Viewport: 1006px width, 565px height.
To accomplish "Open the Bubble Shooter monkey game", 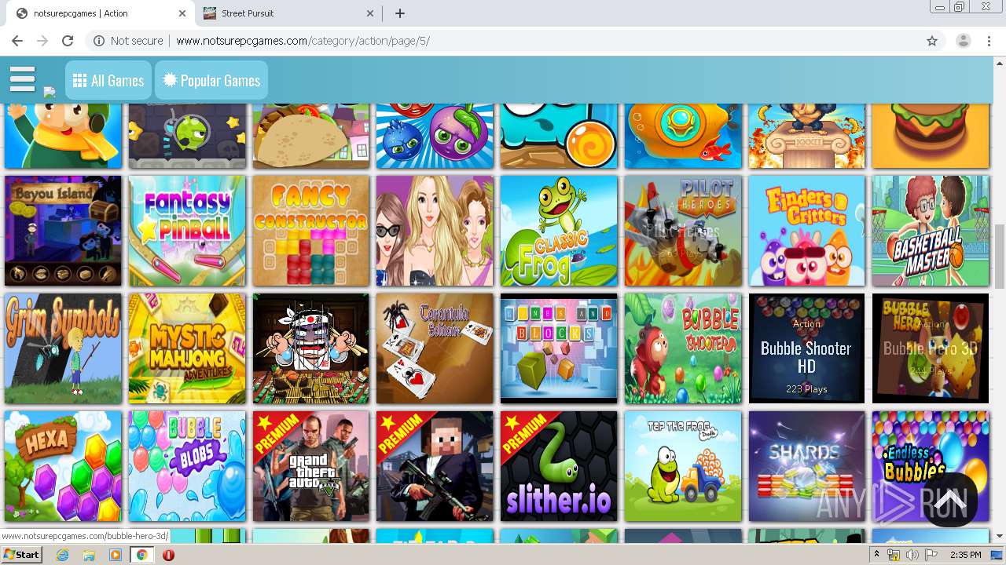I will (x=683, y=348).
